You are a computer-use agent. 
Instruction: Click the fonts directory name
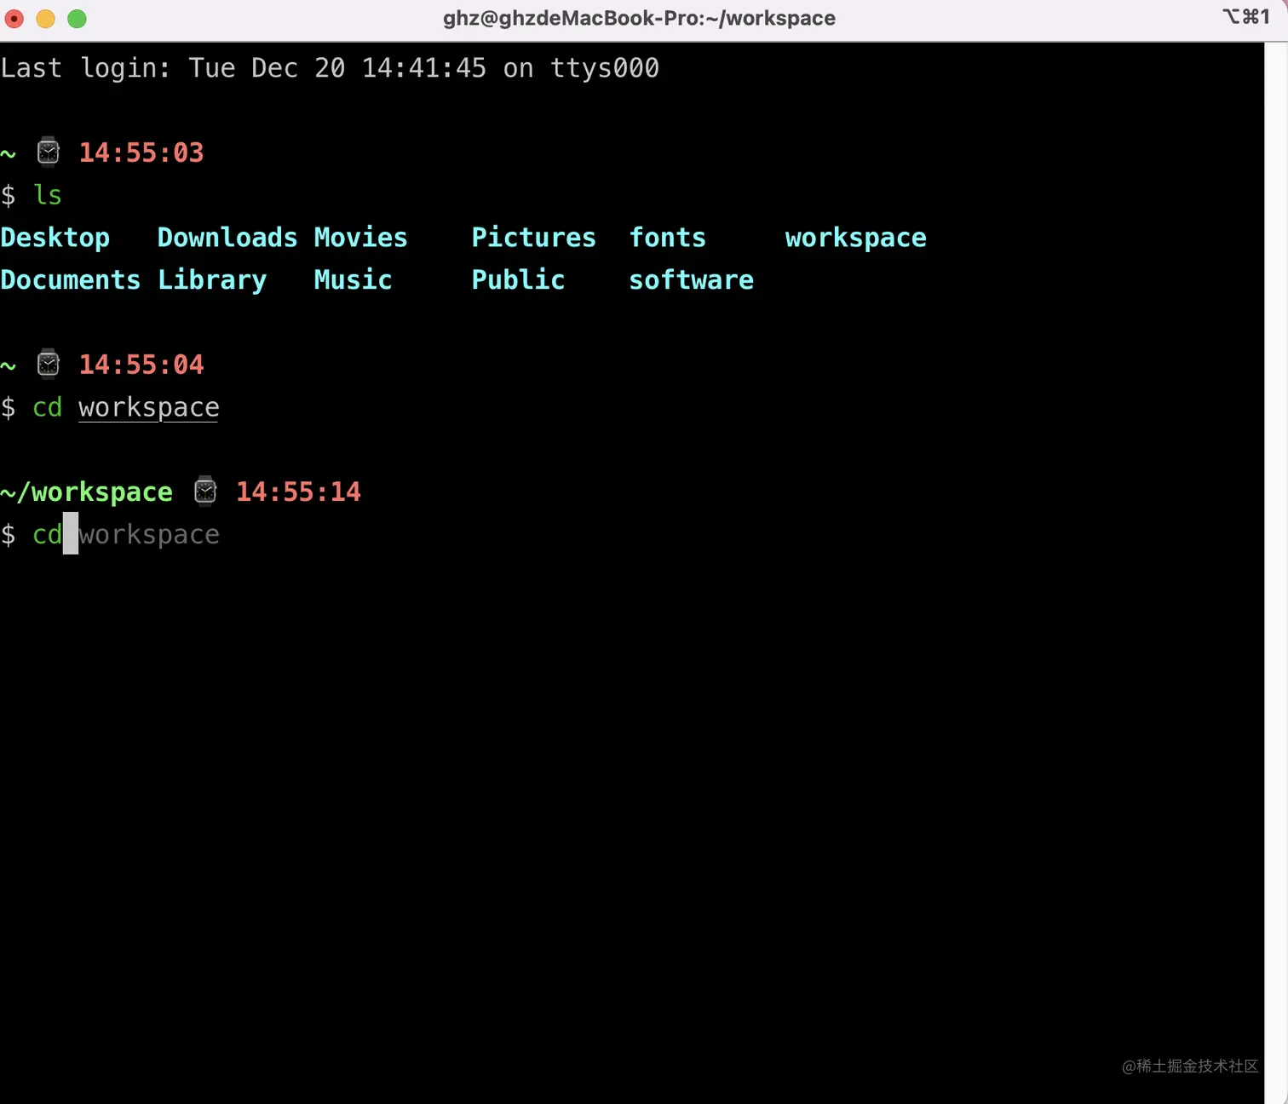(x=668, y=237)
